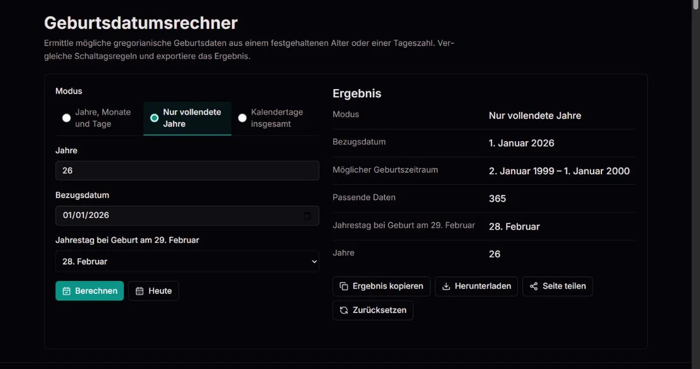The image size is (700, 369).
Task: Click the 'Möglicher Geburtszeitraum' label
Action: pos(386,170)
